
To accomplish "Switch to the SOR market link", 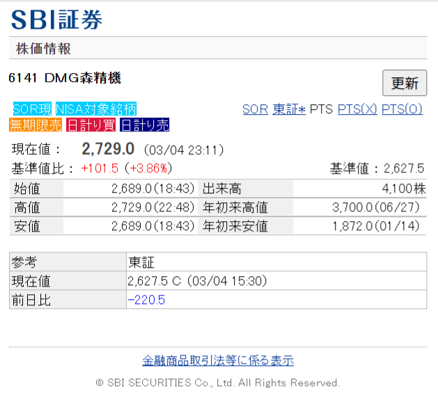I will pos(255,109).
